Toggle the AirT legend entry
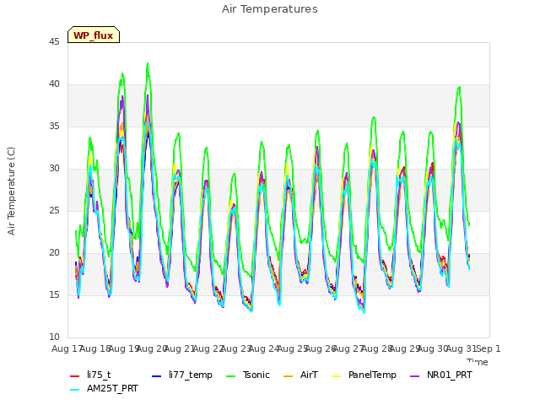 (x=300, y=375)
